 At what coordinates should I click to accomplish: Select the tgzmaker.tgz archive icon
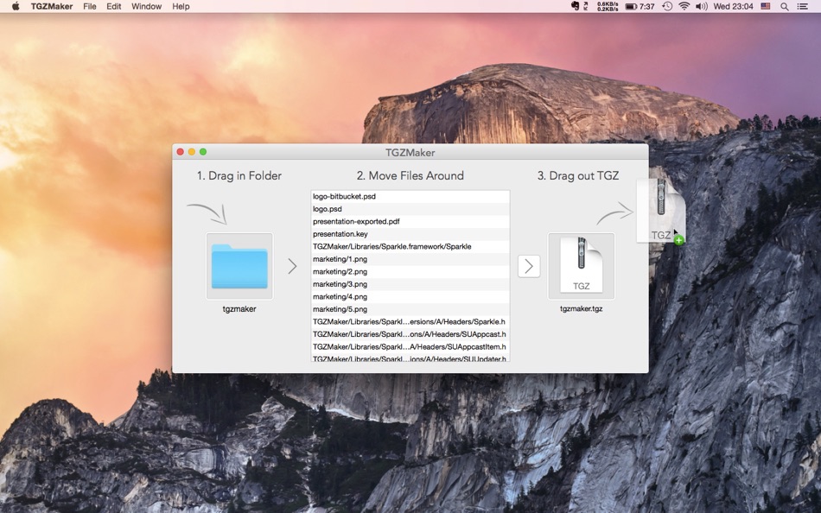tap(581, 265)
